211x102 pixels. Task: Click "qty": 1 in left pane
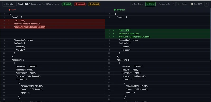(x=25, y=93)
